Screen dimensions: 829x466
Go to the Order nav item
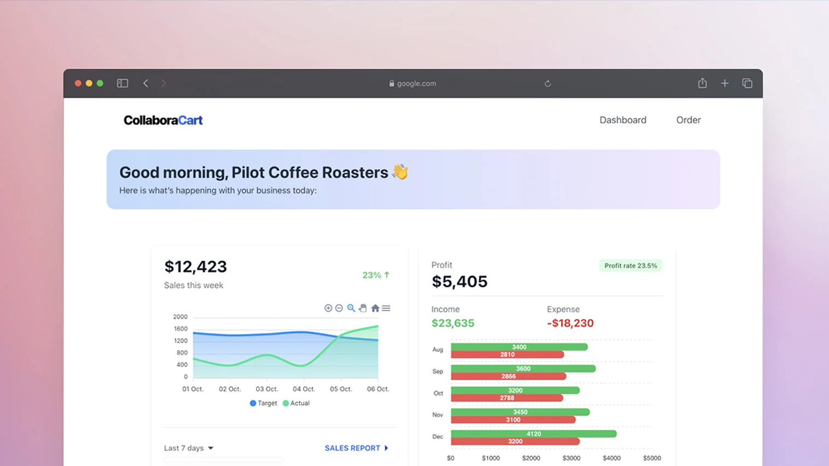[688, 120]
